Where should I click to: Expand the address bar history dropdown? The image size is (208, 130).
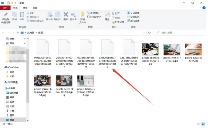[x=143, y=33]
